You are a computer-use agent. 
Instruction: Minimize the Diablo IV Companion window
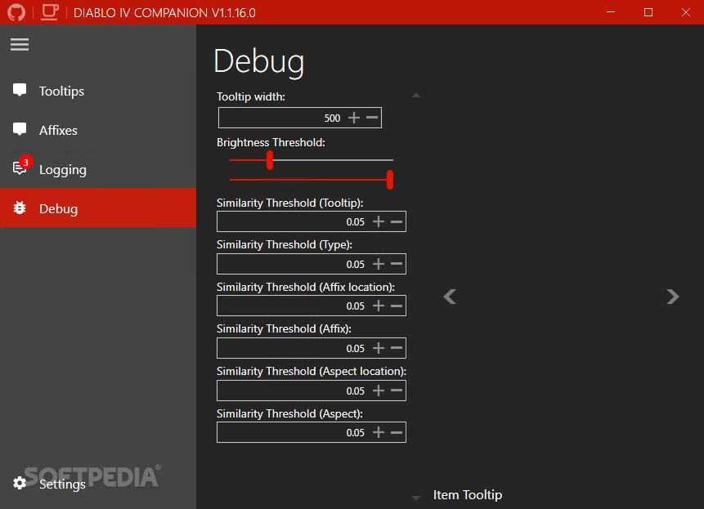point(611,12)
